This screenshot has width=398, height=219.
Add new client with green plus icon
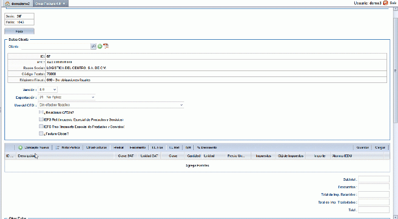pos(100,46)
